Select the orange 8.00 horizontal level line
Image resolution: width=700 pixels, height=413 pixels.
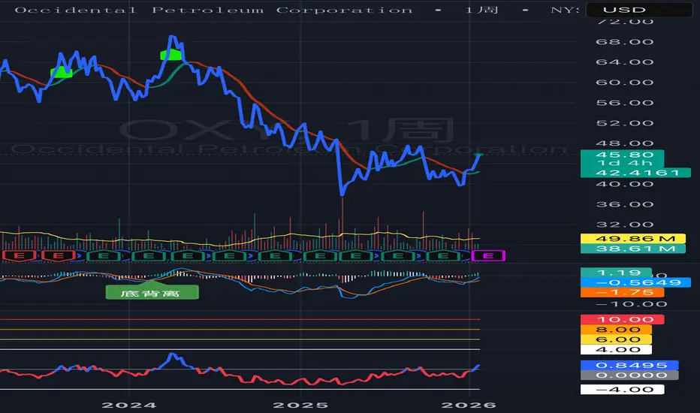[240, 330]
